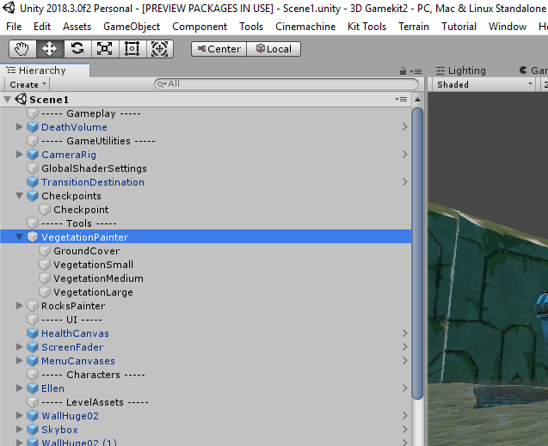
Task: Open the Cinemachine menu
Action: point(305,27)
